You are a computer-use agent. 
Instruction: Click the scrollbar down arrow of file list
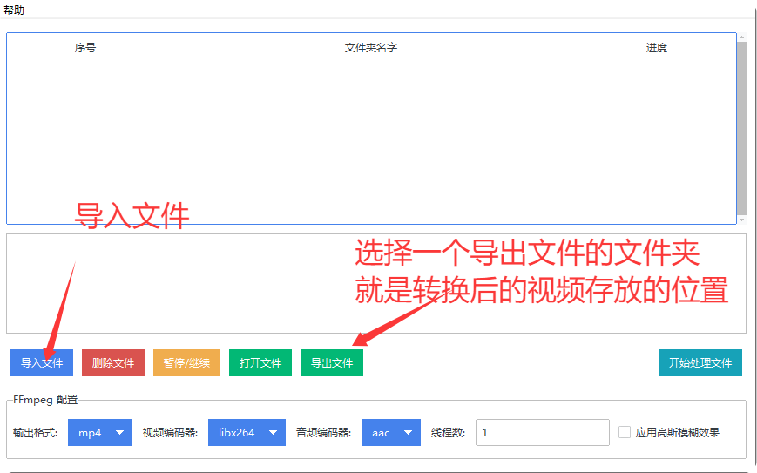click(x=742, y=220)
